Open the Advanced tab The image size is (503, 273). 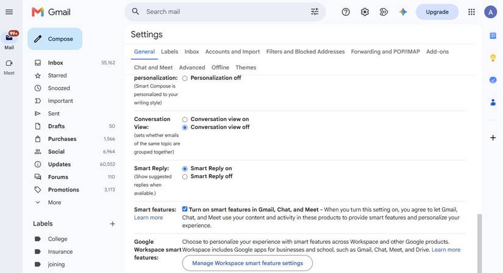(192, 67)
